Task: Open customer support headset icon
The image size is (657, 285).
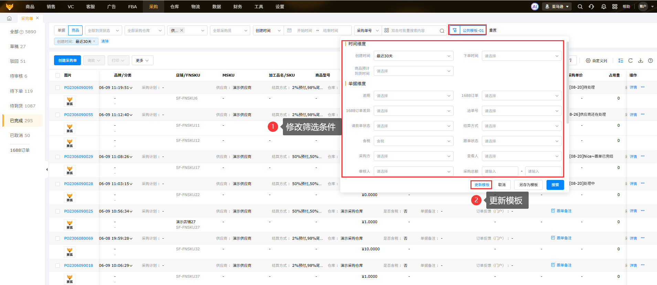Action: (x=591, y=7)
